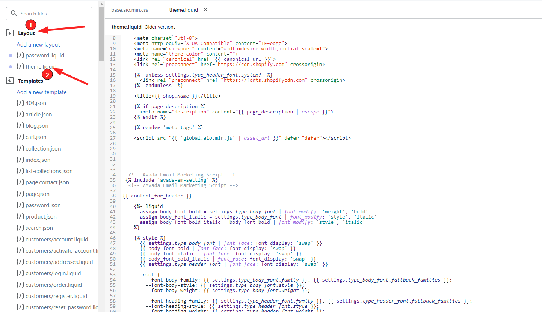Image resolution: width=542 pixels, height=312 pixels.
Task: Click the include 'avada-em-setting' code line
Action: click(x=172, y=180)
